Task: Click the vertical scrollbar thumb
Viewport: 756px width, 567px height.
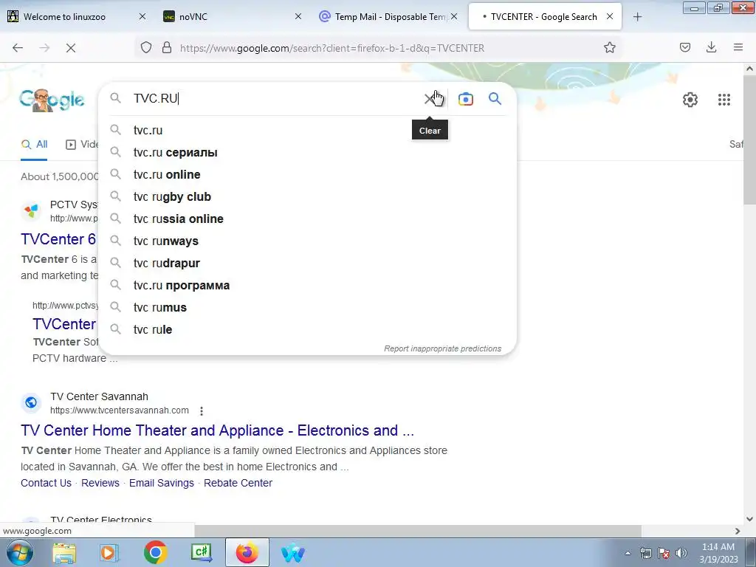Action: [749, 140]
